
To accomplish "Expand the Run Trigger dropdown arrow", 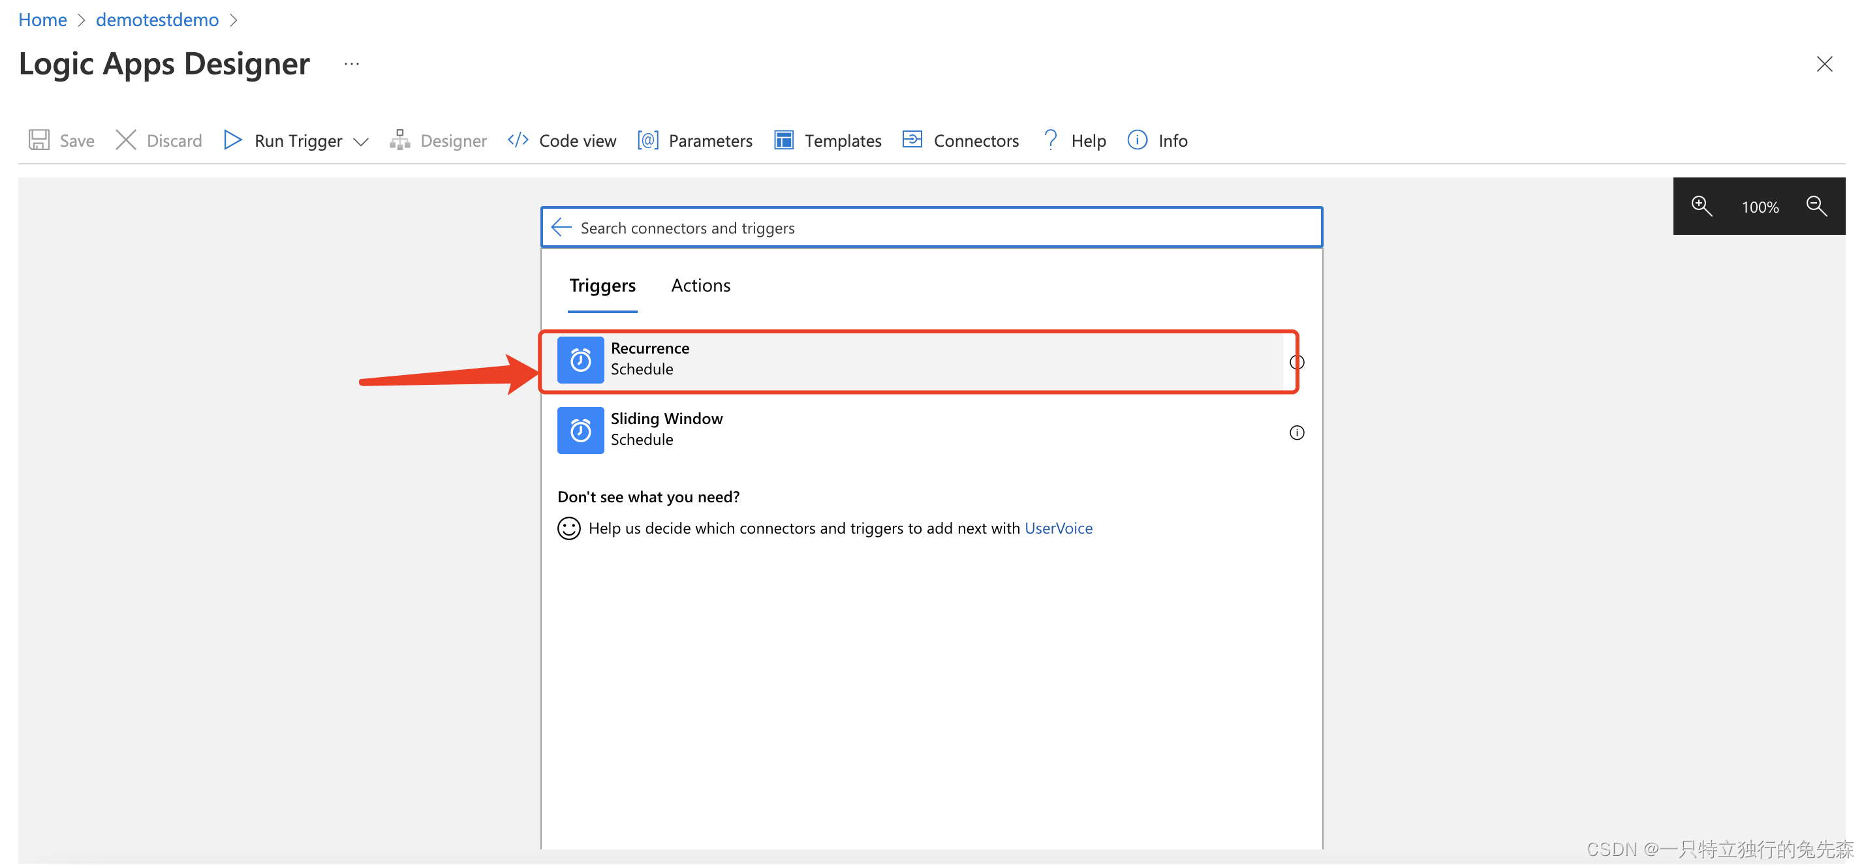I will click(361, 142).
